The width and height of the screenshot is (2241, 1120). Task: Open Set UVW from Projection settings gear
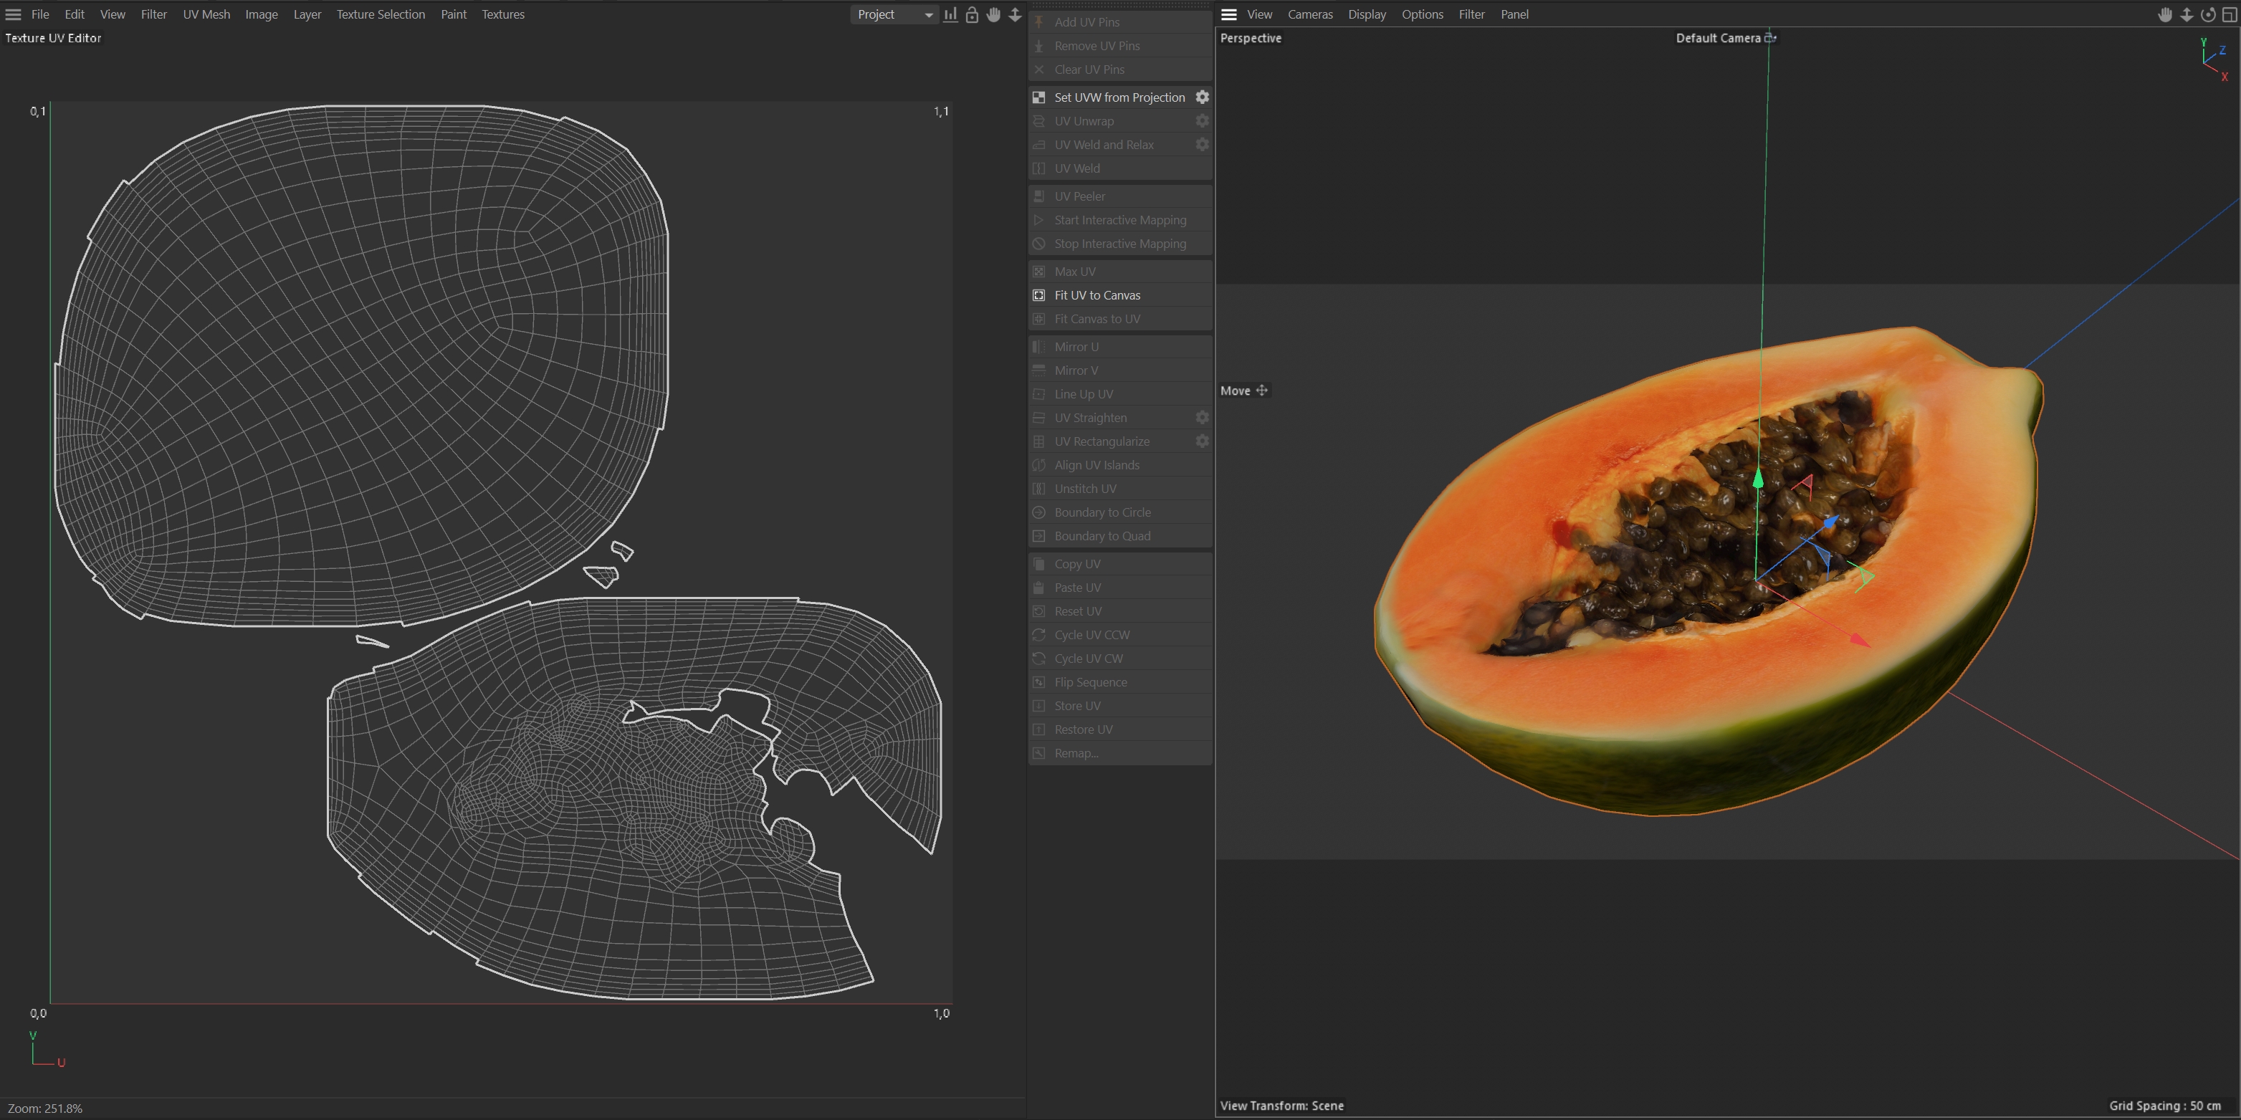[1201, 97]
